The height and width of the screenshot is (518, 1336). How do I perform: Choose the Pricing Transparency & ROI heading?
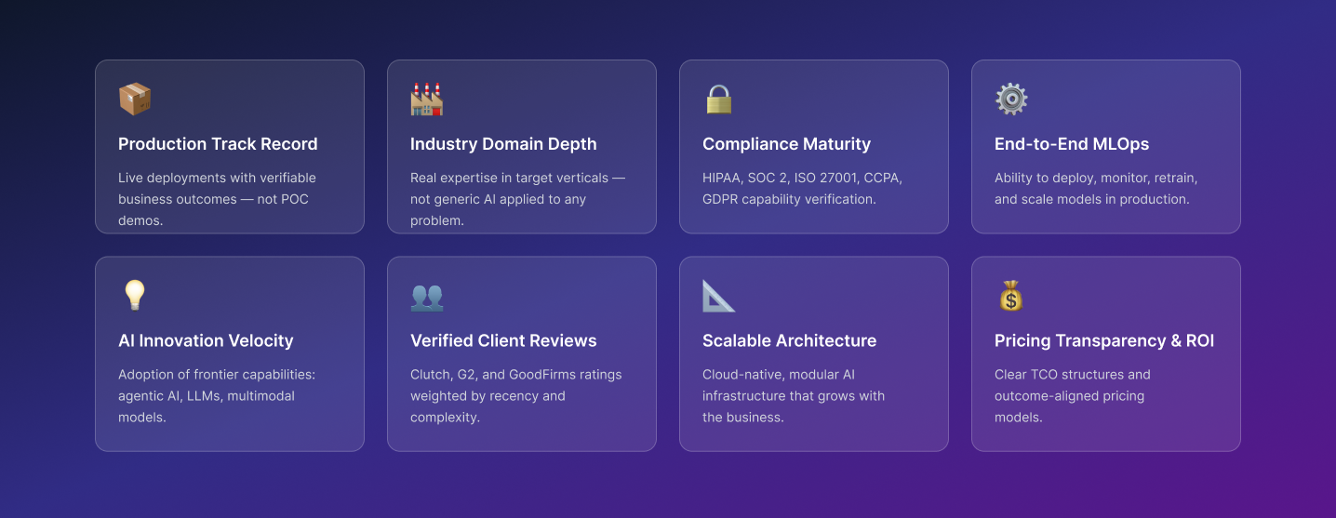coord(1104,340)
